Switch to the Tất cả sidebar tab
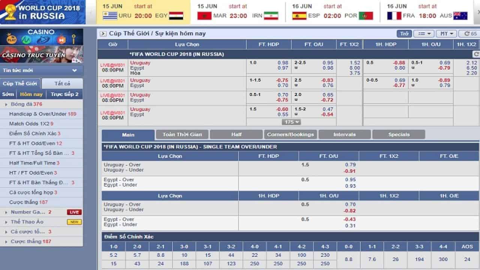The height and width of the screenshot is (270, 480). click(62, 83)
